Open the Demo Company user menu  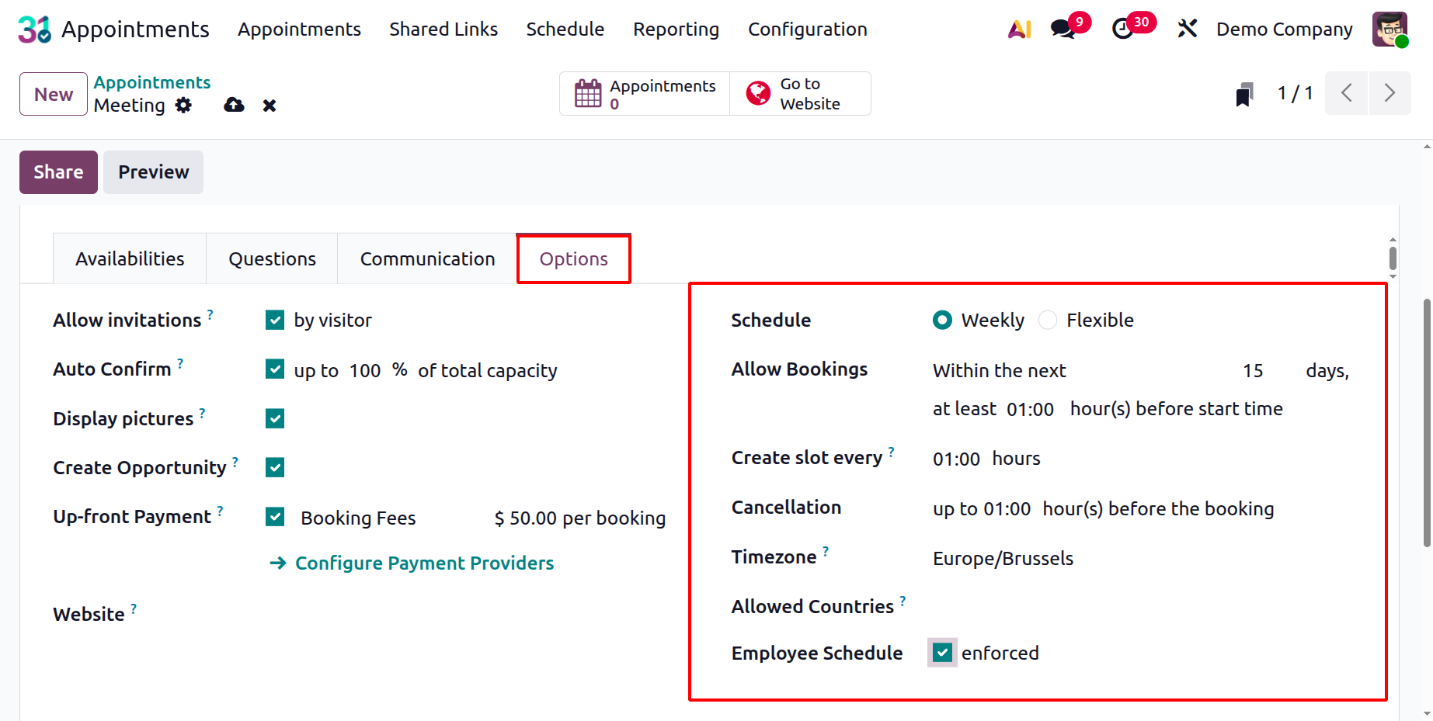pos(1283,29)
